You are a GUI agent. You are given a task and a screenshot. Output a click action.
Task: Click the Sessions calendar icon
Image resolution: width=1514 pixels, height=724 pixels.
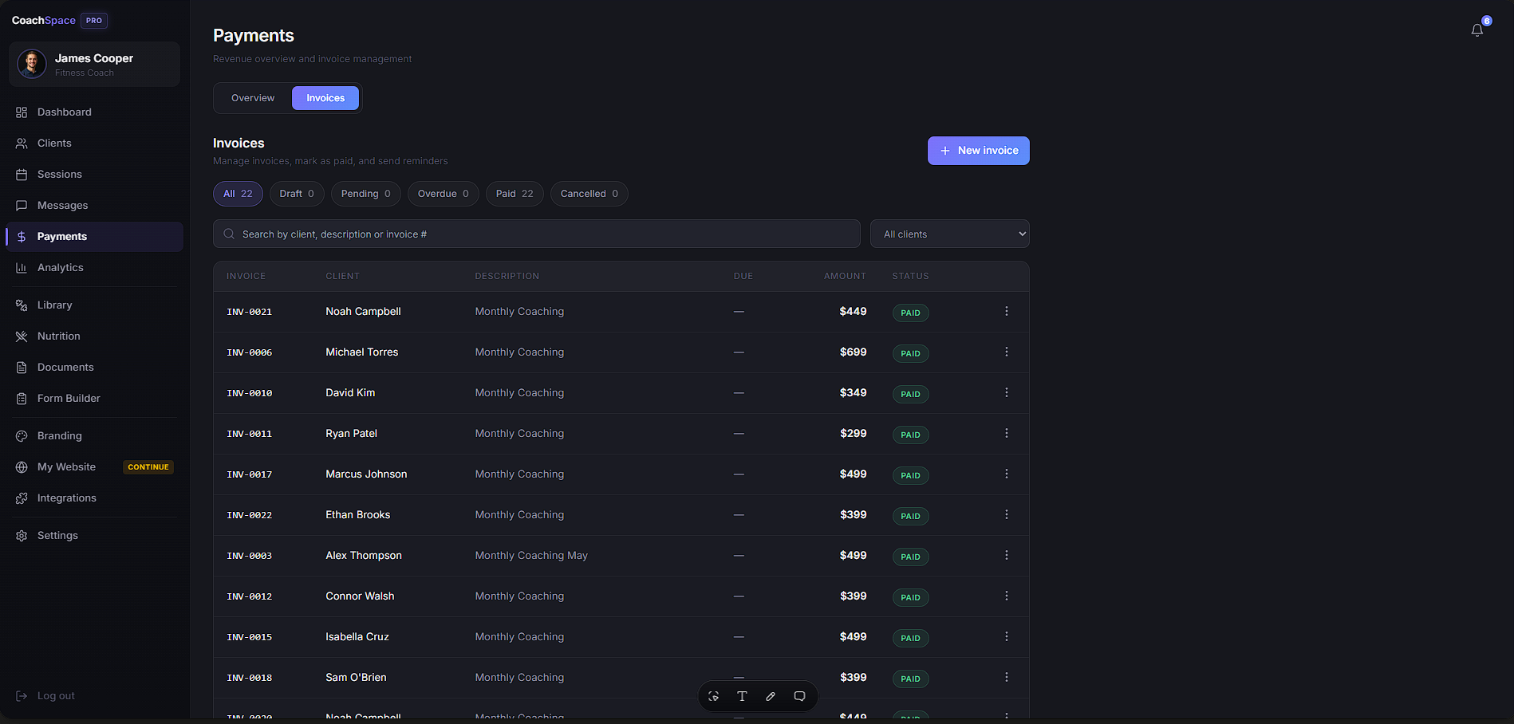pyautogui.click(x=22, y=175)
